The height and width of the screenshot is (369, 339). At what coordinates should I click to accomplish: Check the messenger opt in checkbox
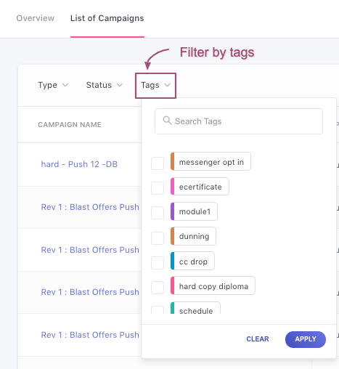click(x=158, y=163)
